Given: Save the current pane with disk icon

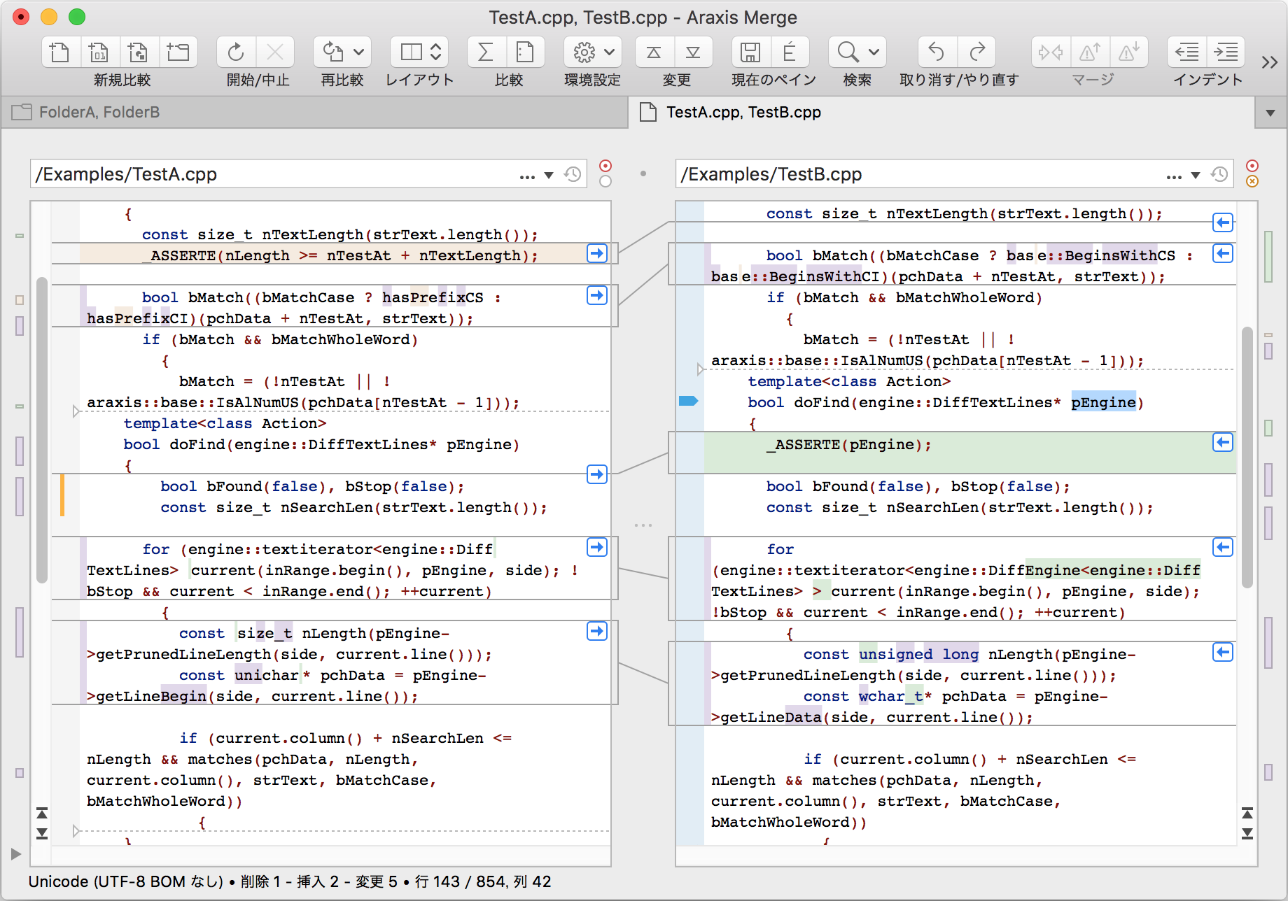Looking at the screenshot, I should coord(750,52).
